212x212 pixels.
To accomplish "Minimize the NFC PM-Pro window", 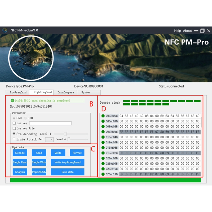I will point(196,31).
